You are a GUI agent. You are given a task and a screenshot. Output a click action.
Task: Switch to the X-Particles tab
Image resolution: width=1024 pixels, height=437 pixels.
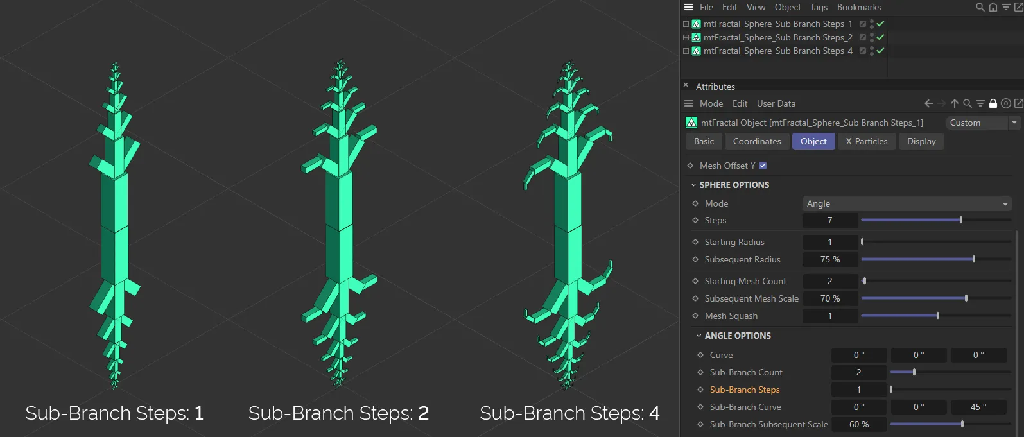pyautogui.click(x=867, y=141)
